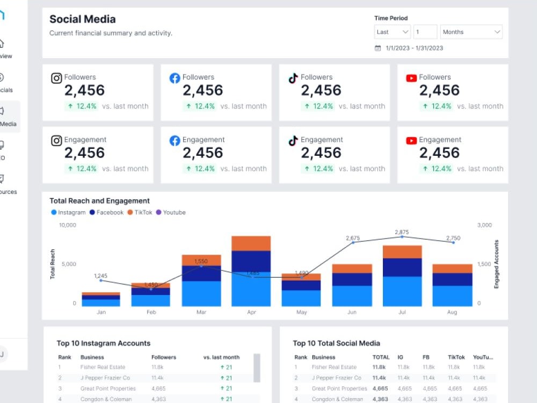This screenshot has height=403, width=537.
Task: Click the YouTube icon on Engagement card
Action: (x=411, y=140)
